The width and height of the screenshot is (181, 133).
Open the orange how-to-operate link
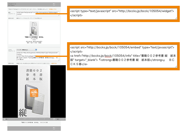pos(54,63)
